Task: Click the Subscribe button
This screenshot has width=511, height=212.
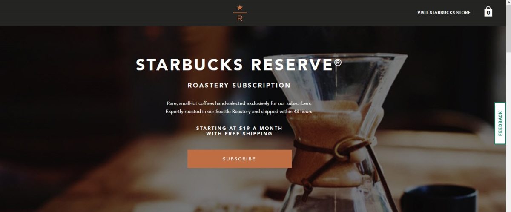Action: (x=240, y=159)
